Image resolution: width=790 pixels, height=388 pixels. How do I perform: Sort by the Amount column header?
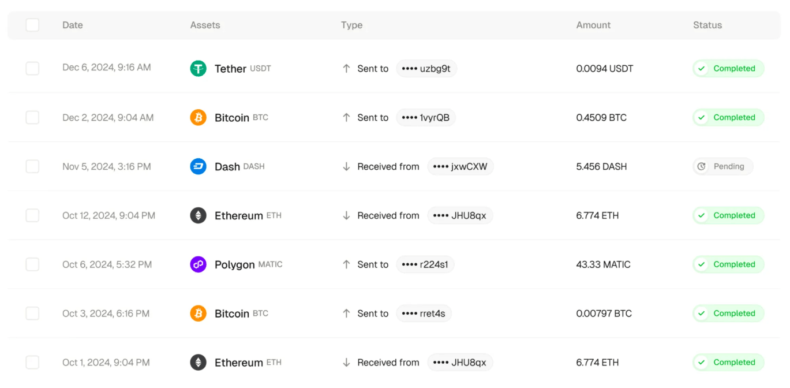coord(593,25)
